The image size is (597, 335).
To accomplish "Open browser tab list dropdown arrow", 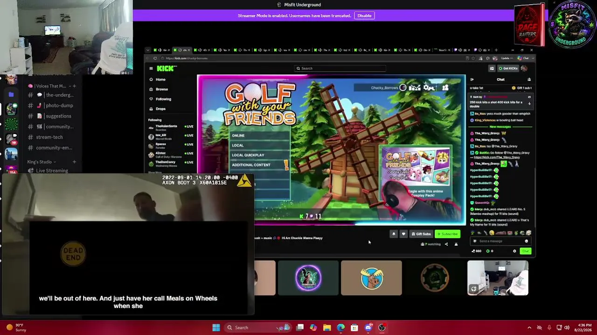I will pos(148,50).
